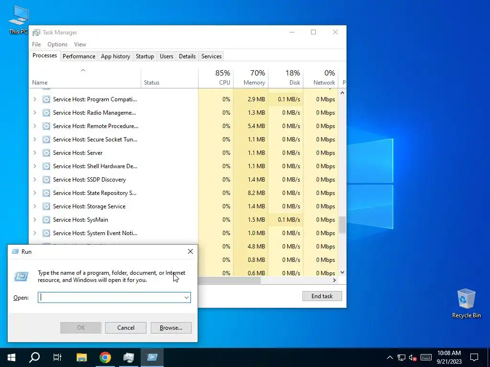This screenshot has width=490, height=367.
Task: Expand Service Host: SSDP Discovery row
Action: coord(34,180)
